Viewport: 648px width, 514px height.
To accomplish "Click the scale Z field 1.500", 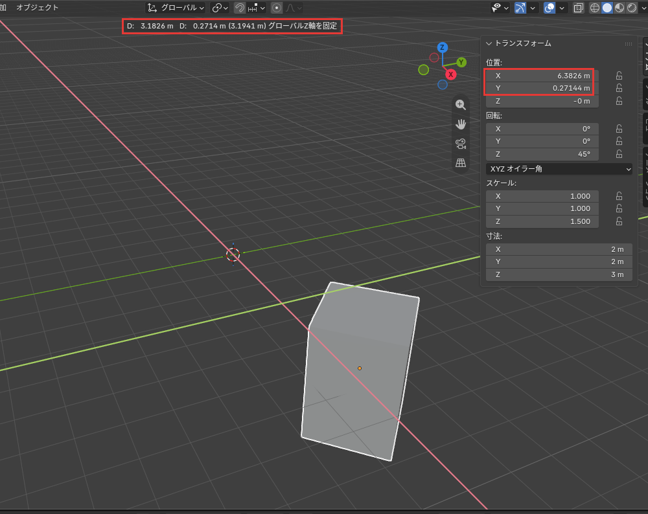I will [x=542, y=221].
